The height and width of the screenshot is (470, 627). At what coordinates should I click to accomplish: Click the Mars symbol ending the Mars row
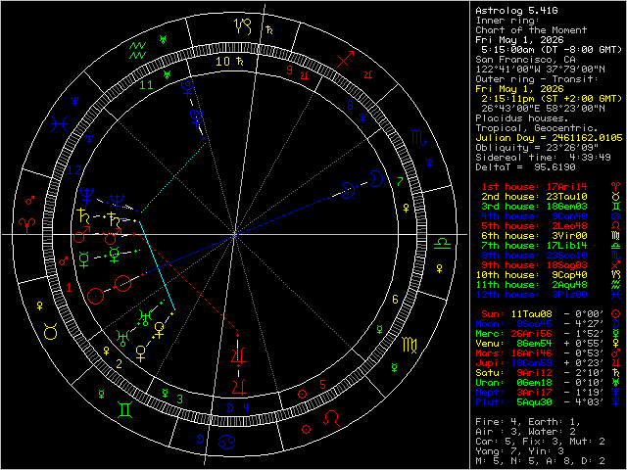click(616, 352)
